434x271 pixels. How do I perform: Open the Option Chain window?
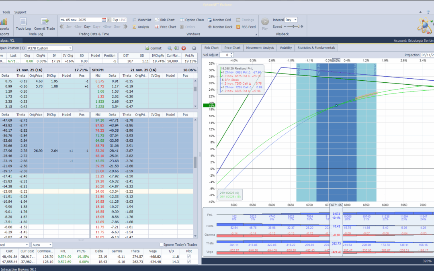pos(192,20)
